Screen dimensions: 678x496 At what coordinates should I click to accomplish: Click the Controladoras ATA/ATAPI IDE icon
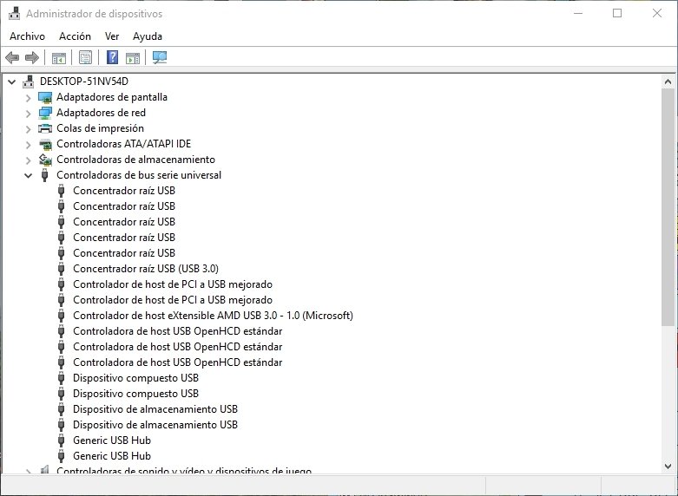[45, 144]
